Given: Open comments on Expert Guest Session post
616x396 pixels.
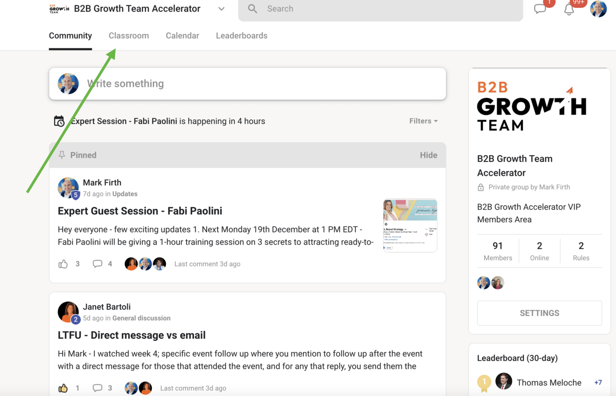Looking at the screenshot, I should click(x=97, y=264).
